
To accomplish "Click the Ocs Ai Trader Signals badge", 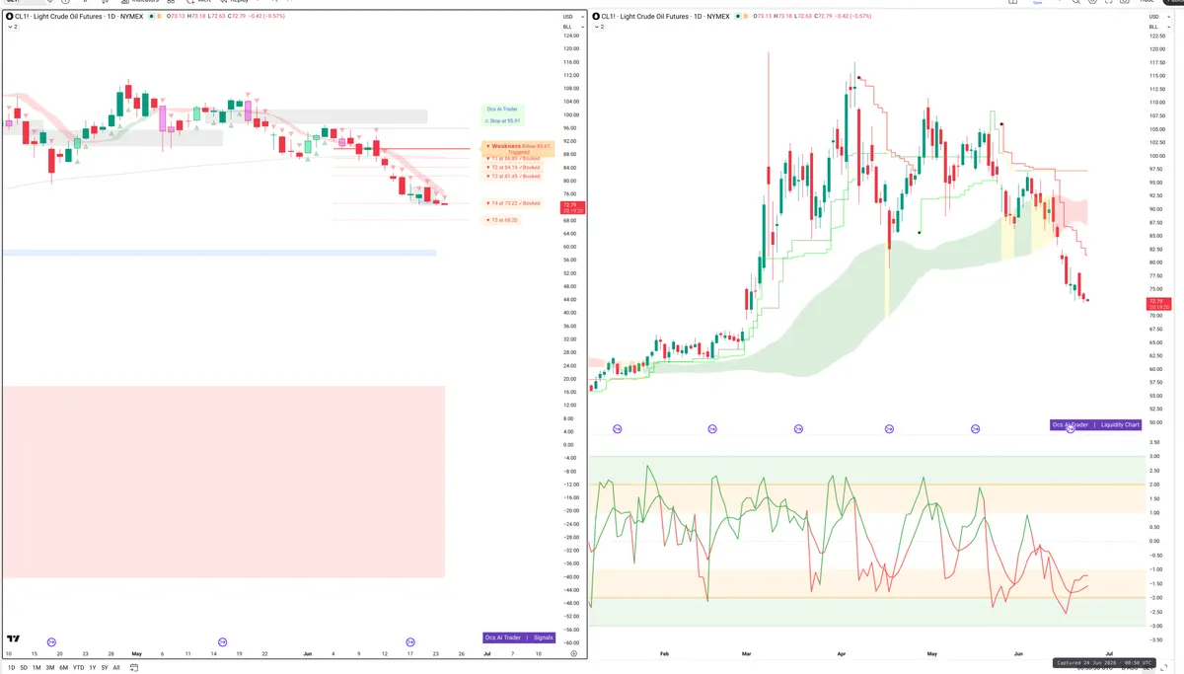I will tap(520, 637).
